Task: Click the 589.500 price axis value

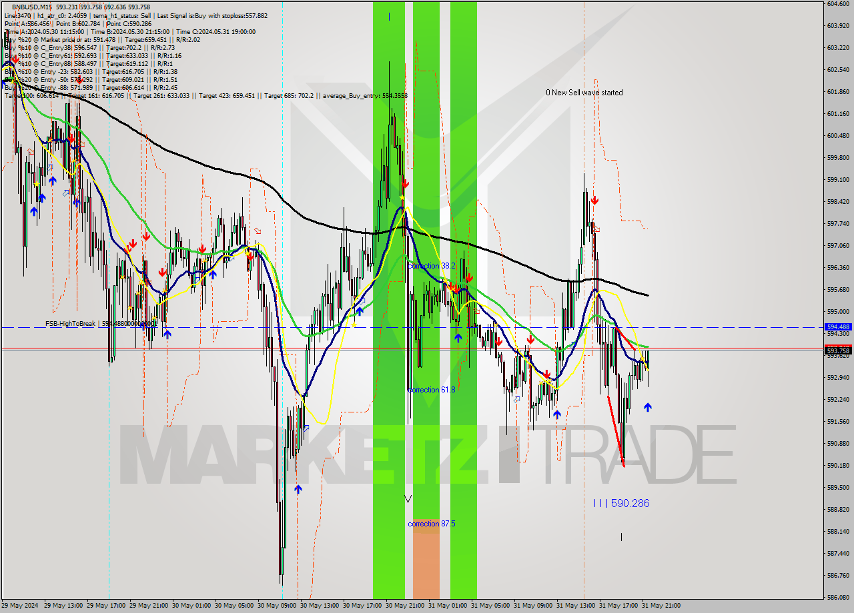Action: [x=837, y=488]
